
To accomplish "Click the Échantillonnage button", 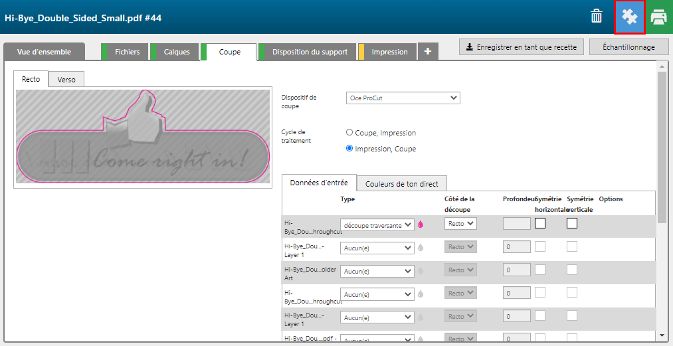I will [628, 47].
